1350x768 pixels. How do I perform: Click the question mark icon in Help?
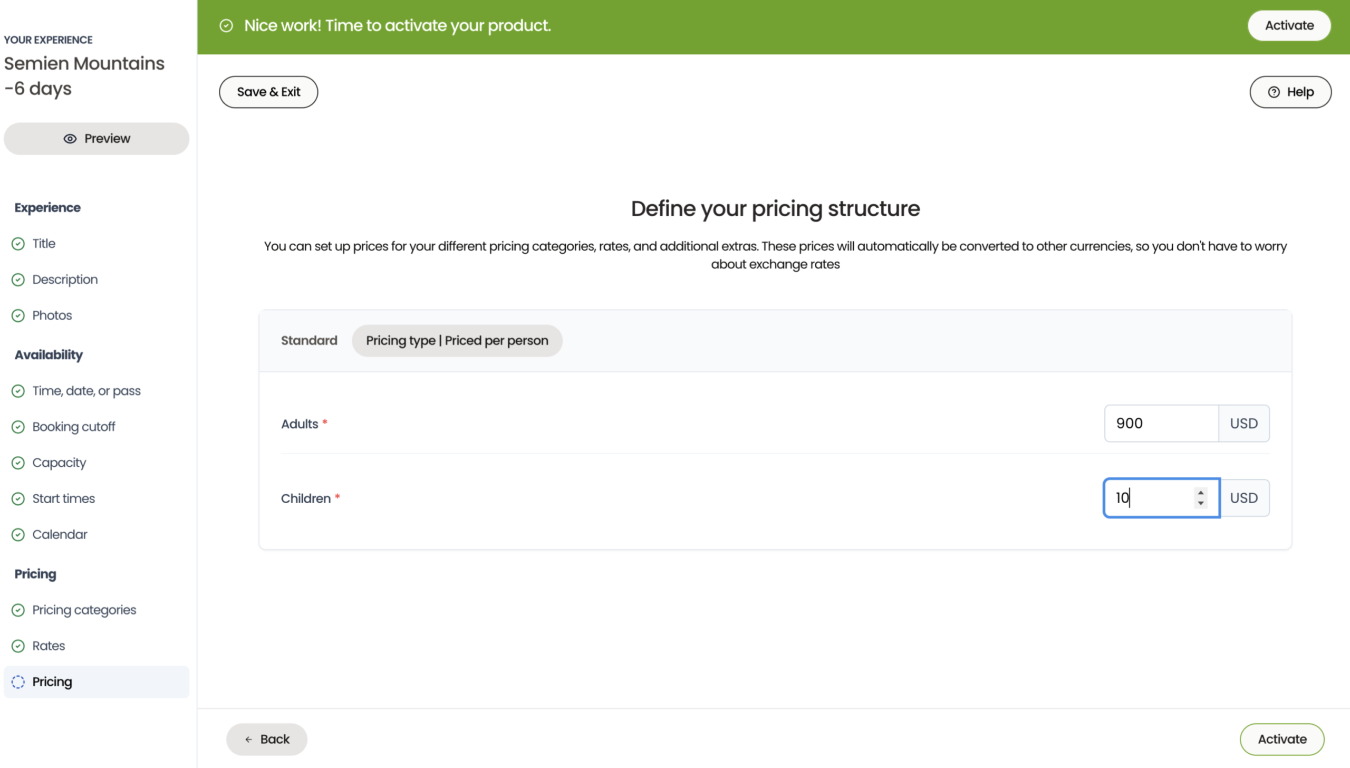pos(1274,92)
